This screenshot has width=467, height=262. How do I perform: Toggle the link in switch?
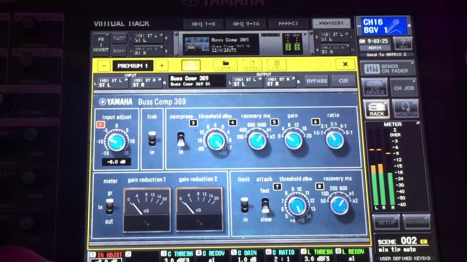click(152, 139)
